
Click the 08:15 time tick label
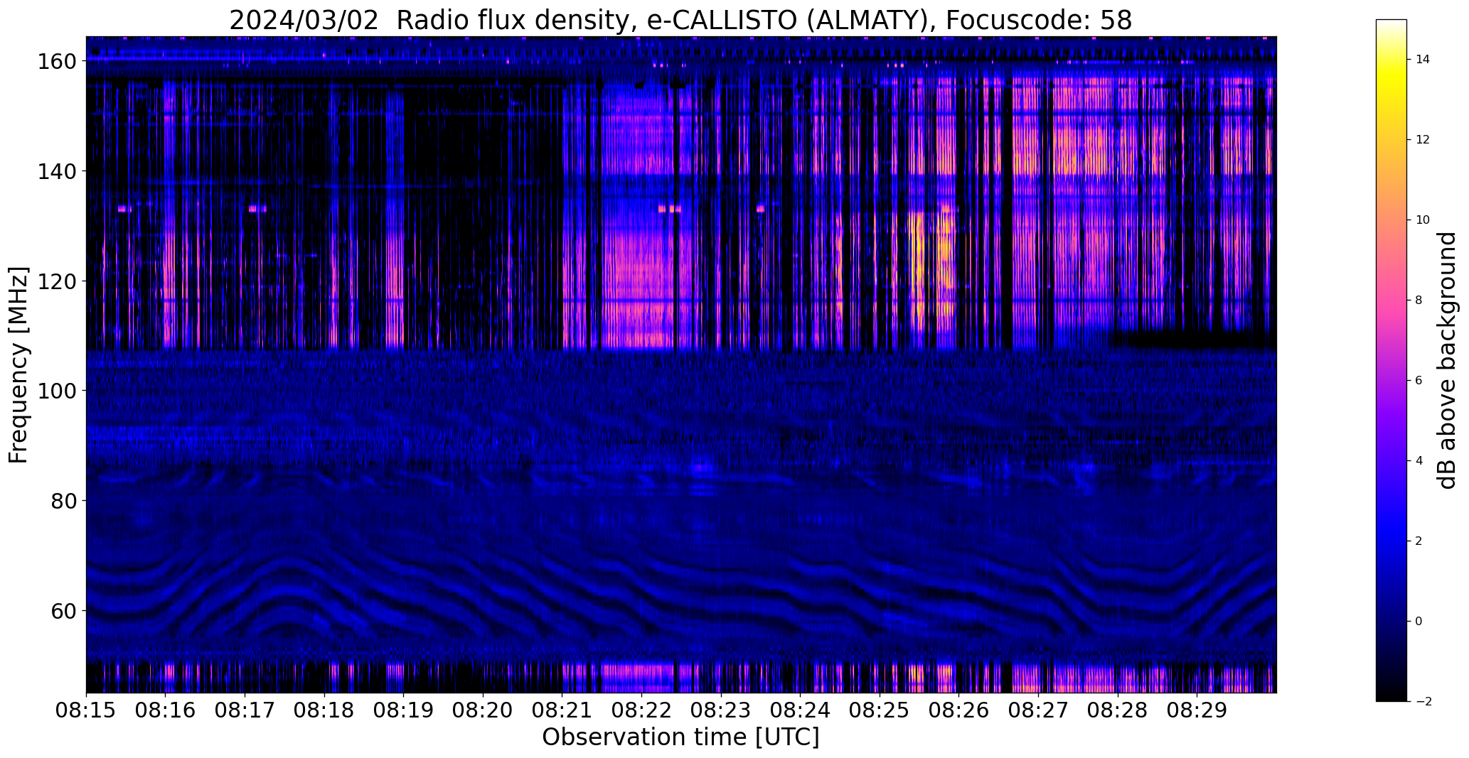tap(86, 710)
